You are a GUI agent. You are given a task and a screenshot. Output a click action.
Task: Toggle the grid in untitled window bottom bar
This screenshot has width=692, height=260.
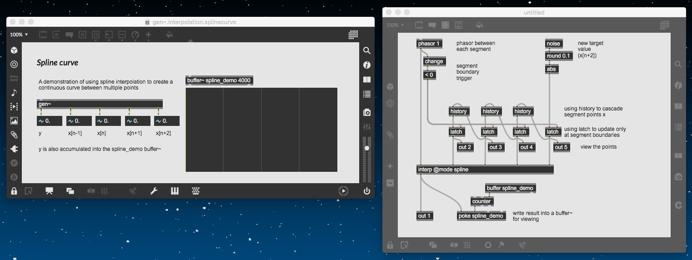pyautogui.click(x=467, y=245)
